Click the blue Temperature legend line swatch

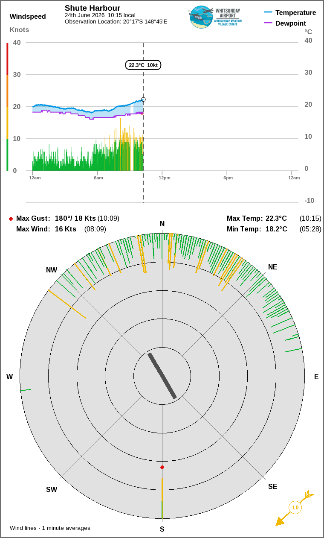(268, 12)
